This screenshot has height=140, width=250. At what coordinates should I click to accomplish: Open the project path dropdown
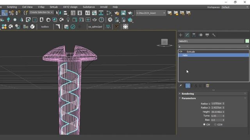click(150, 13)
